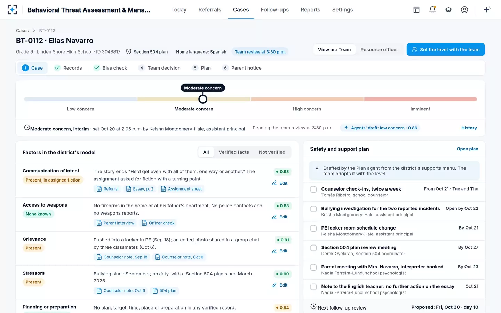Check Section 504 plan review meeting
Viewport: 501px width, 313px height.
(313, 248)
